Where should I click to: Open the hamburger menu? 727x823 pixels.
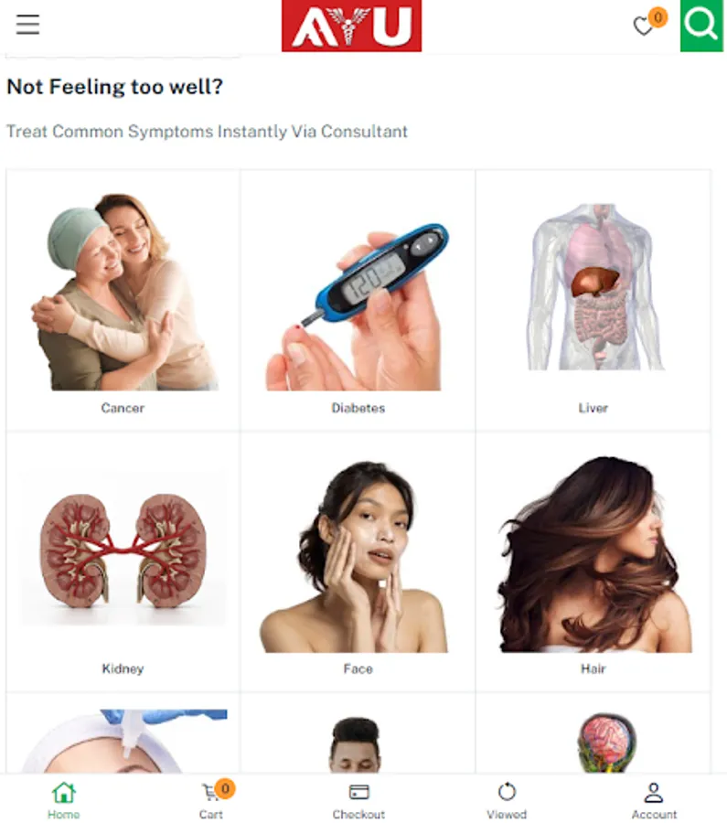coord(27,24)
